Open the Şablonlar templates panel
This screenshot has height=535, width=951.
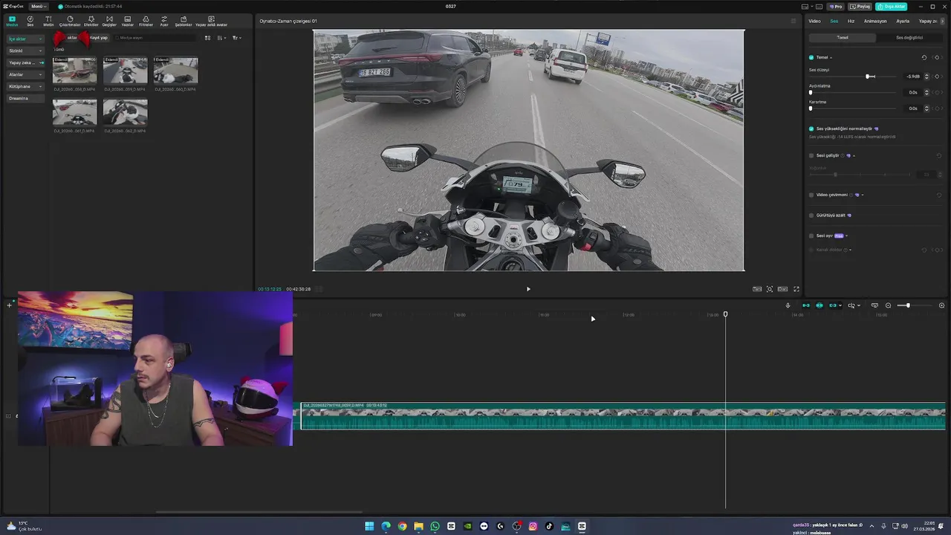coord(184,21)
